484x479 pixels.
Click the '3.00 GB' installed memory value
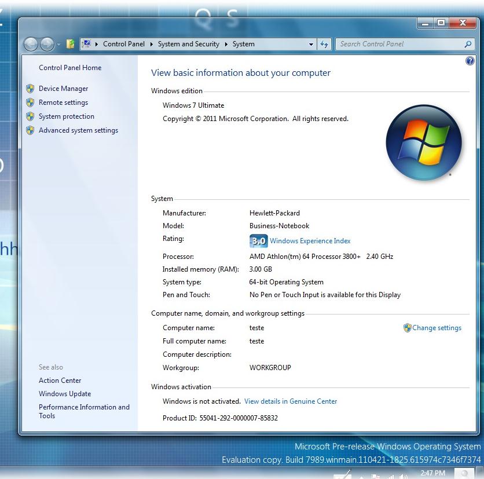(x=261, y=269)
